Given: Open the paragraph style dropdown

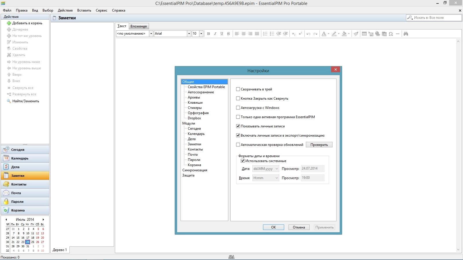Looking at the screenshot, I should tap(151, 34).
